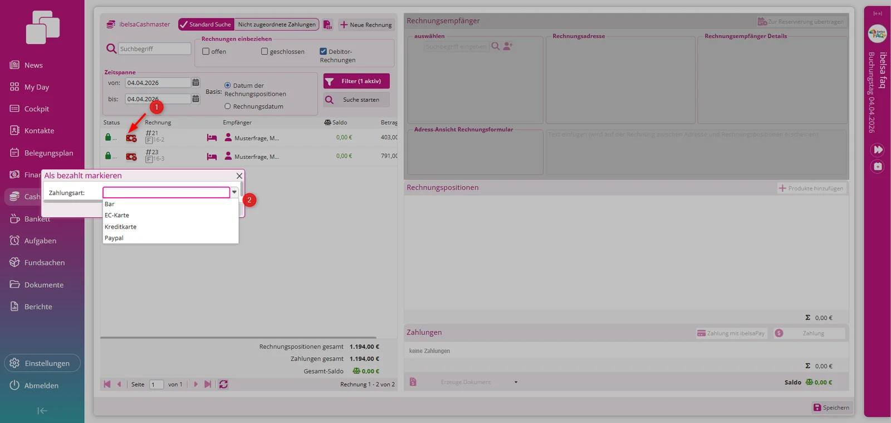
Task: Create a new invoice with 'Neue Rechnung'
Action: 366,25
